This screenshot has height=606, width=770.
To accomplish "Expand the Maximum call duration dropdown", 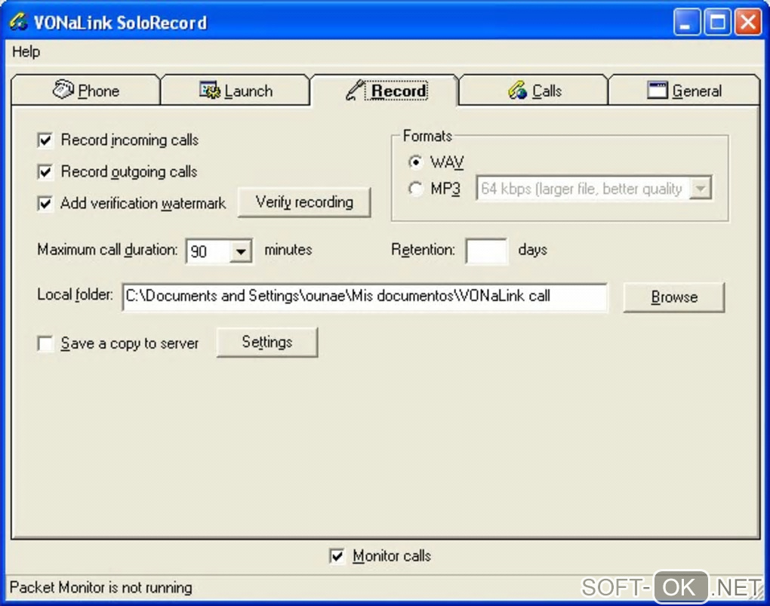I will coord(241,251).
